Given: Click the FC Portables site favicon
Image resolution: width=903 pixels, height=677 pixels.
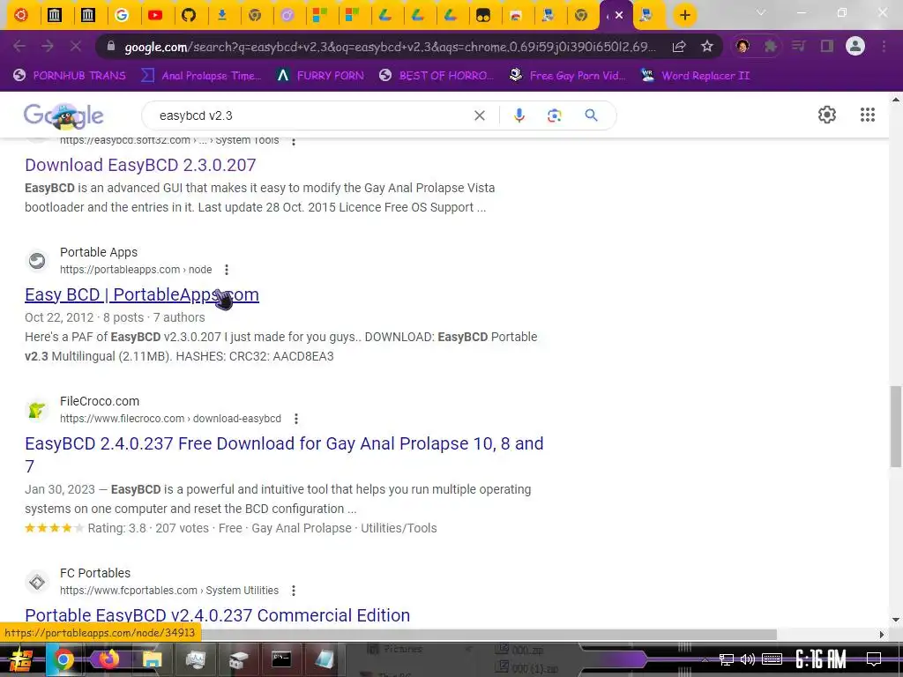Looking at the screenshot, I should click(37, 582).
